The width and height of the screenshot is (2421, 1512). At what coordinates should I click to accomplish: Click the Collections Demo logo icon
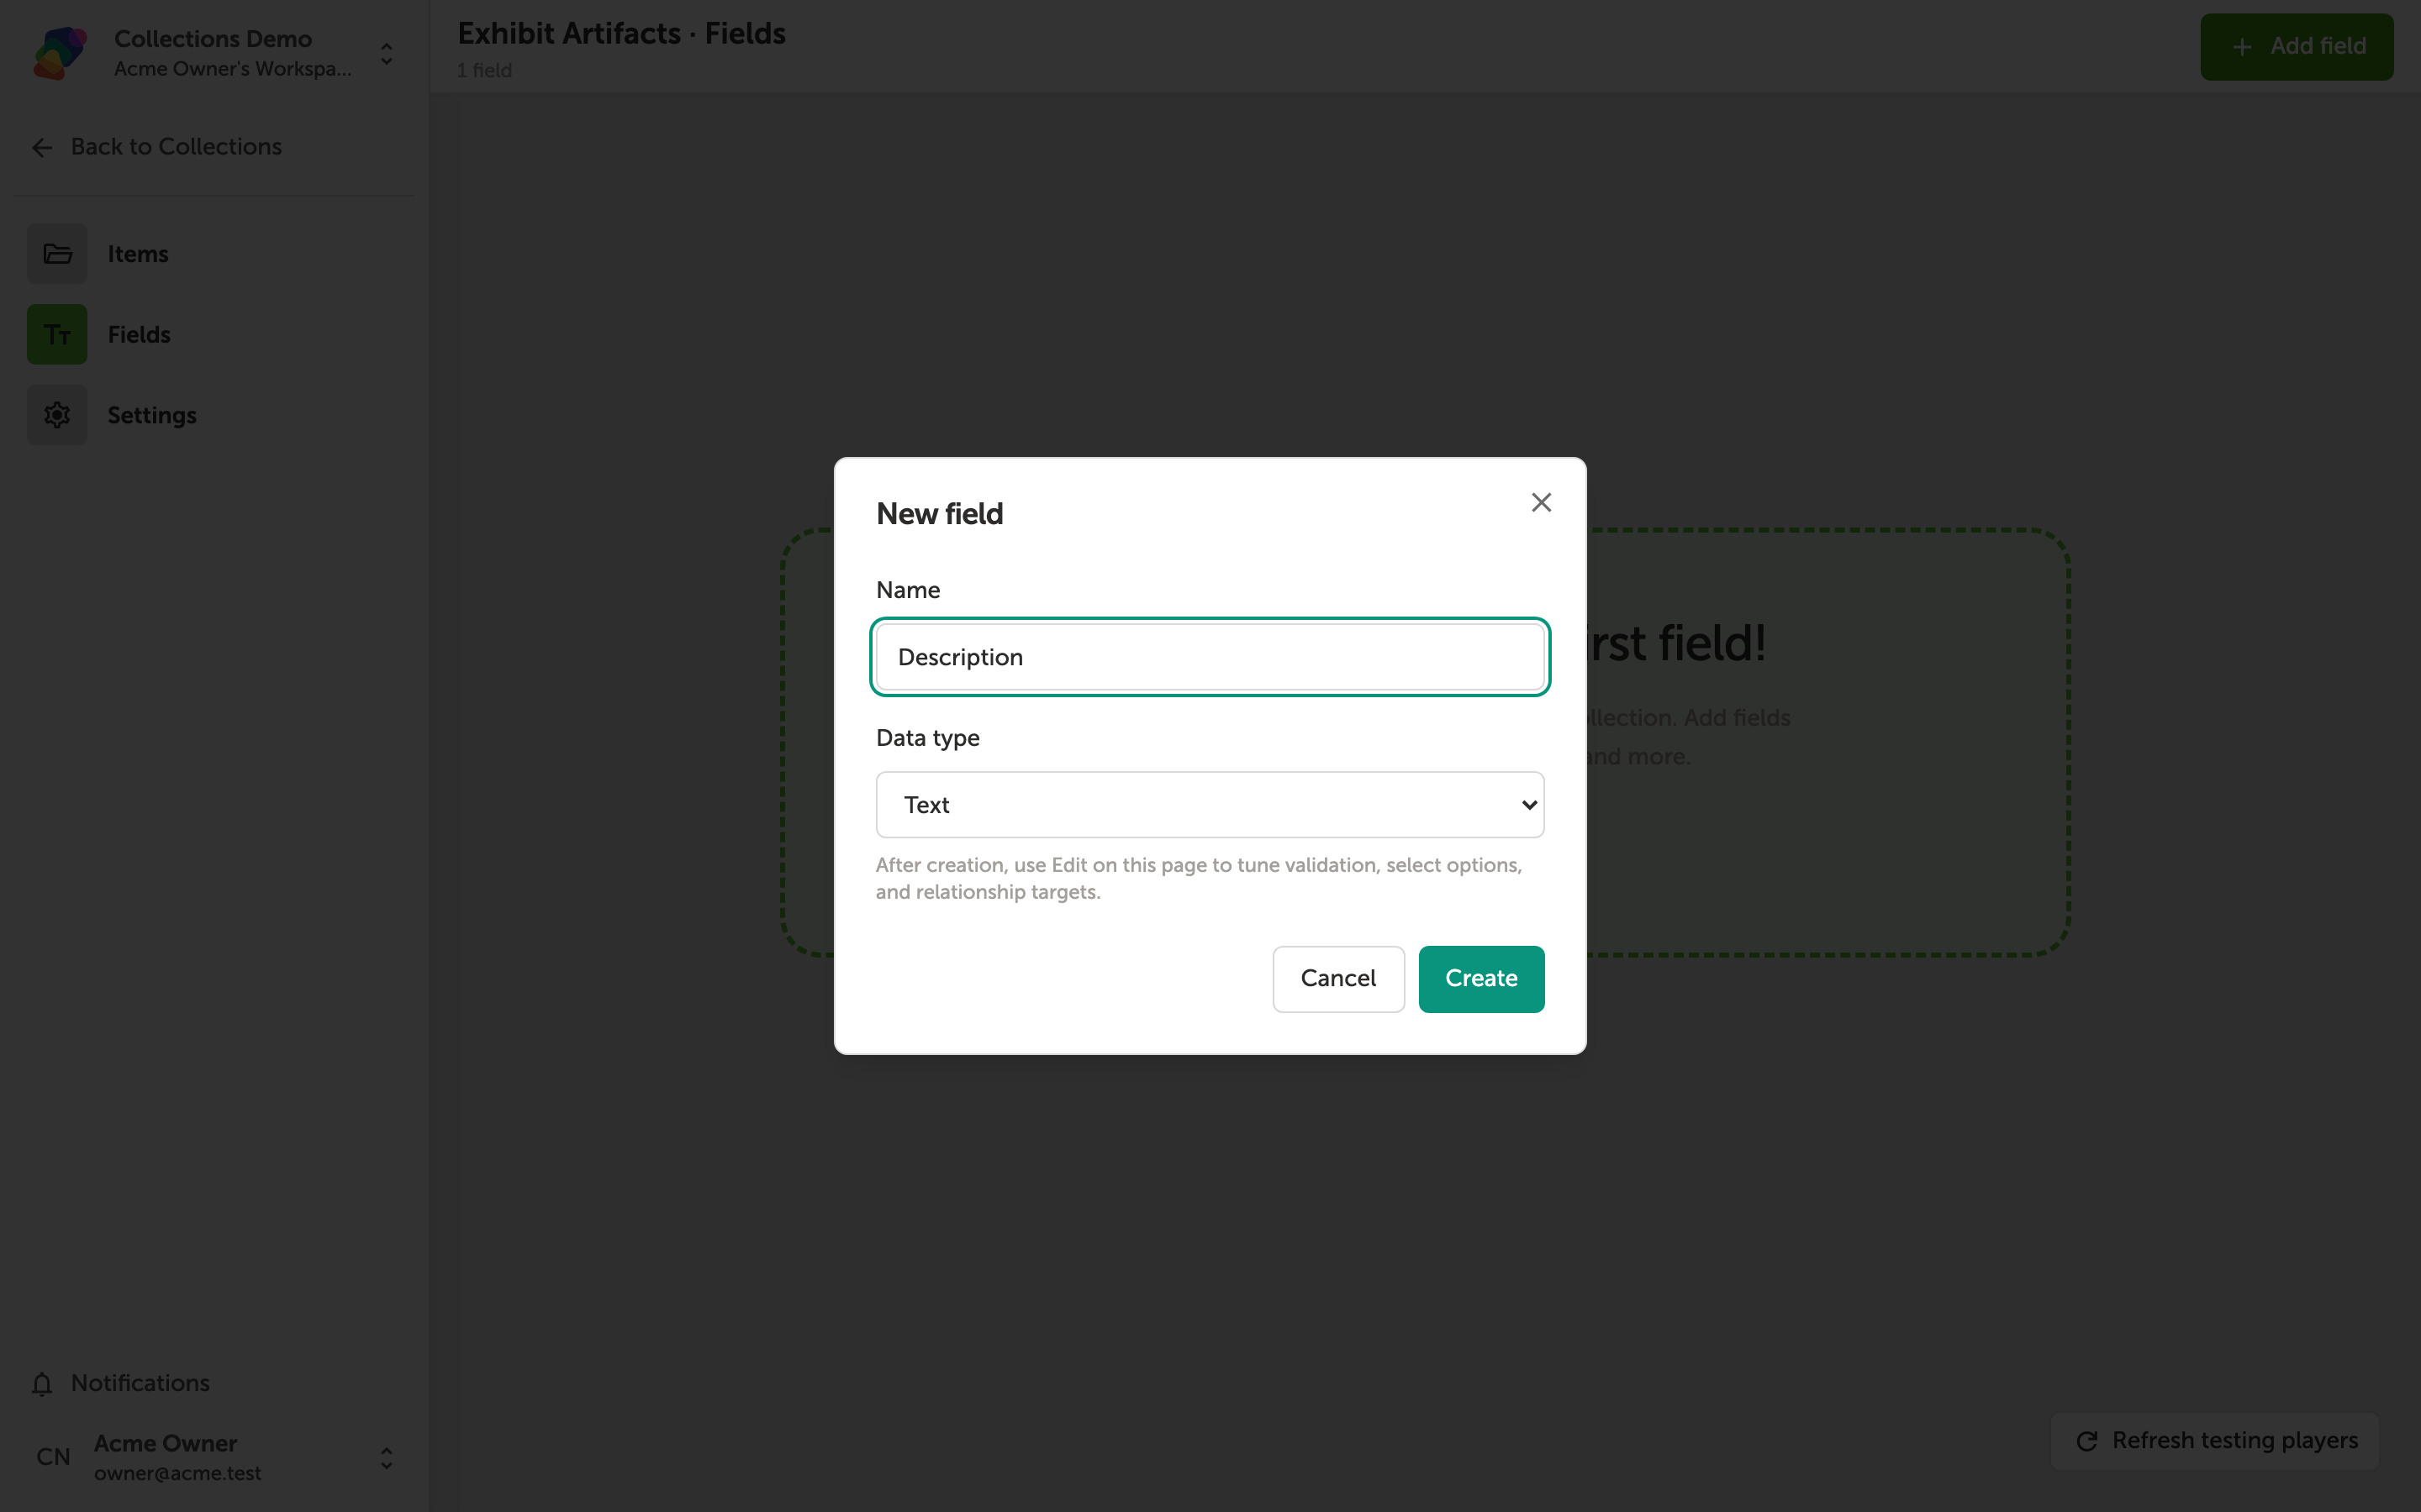coord(59,53)
